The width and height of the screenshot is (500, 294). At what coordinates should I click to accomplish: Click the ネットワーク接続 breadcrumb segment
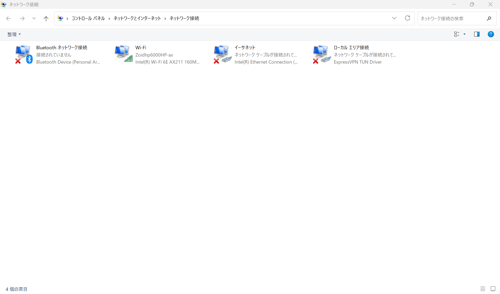point(184,18)
